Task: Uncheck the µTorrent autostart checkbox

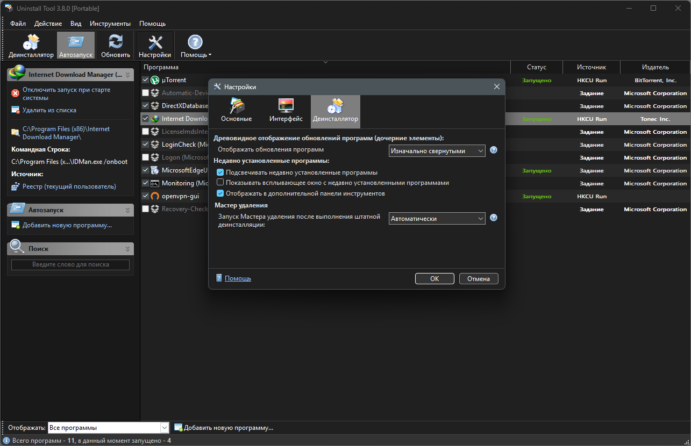Action: point(145,80)
